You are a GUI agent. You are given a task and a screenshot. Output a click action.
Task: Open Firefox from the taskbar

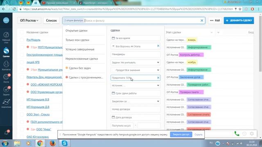tap(53, 143)
